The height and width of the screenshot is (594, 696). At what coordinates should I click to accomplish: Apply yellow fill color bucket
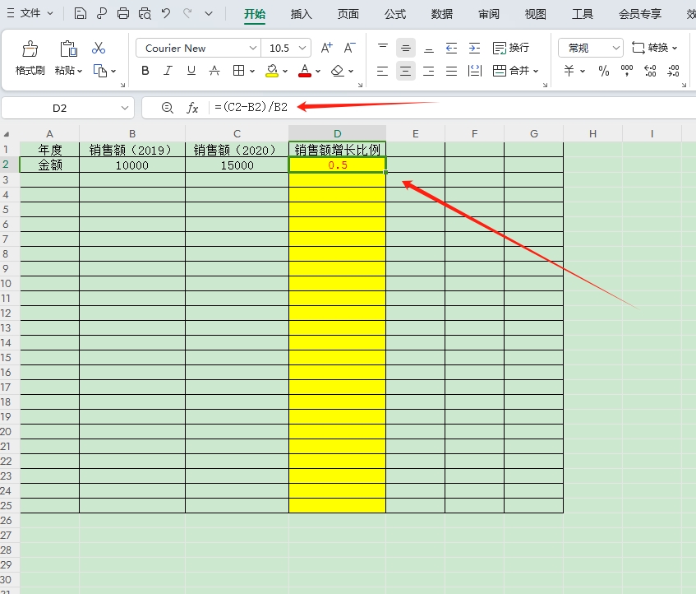tap(272, 71)
